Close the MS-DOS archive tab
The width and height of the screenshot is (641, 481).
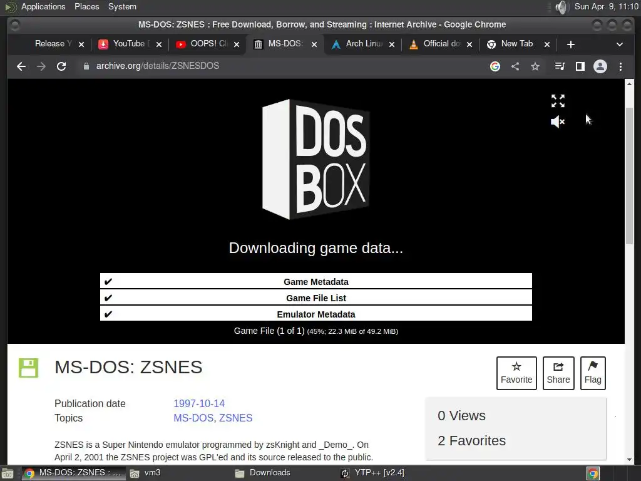tap(314, 44)
